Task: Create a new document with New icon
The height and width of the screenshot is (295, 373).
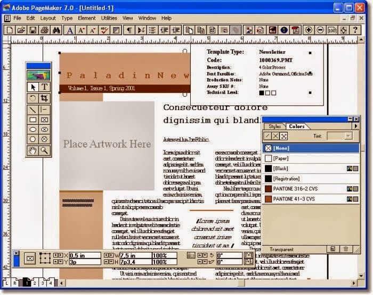Action: coord(10,30)
